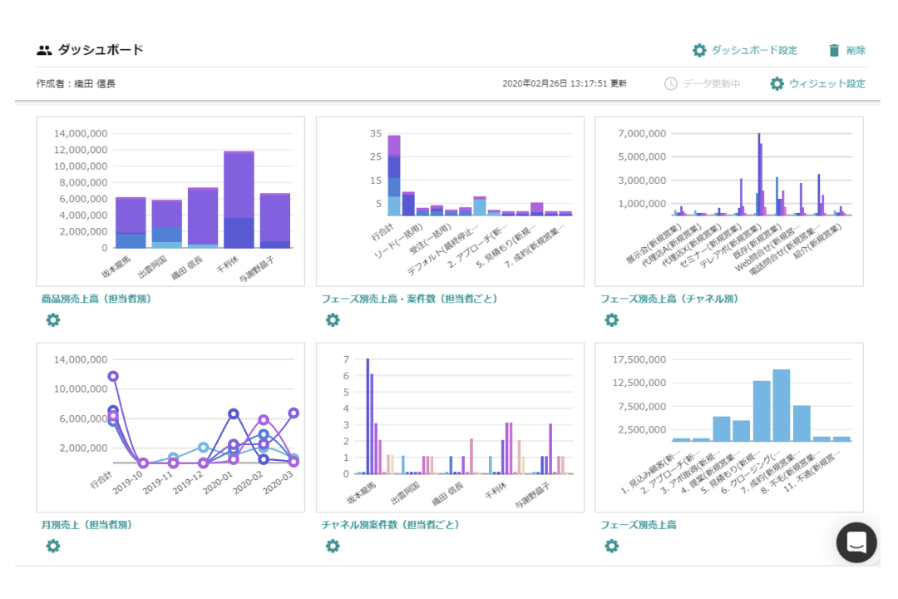Open settings gear under 月別売上（担当者別）
Screen dimensions: 898x599
pyautogui.click(x=52, y=546)
